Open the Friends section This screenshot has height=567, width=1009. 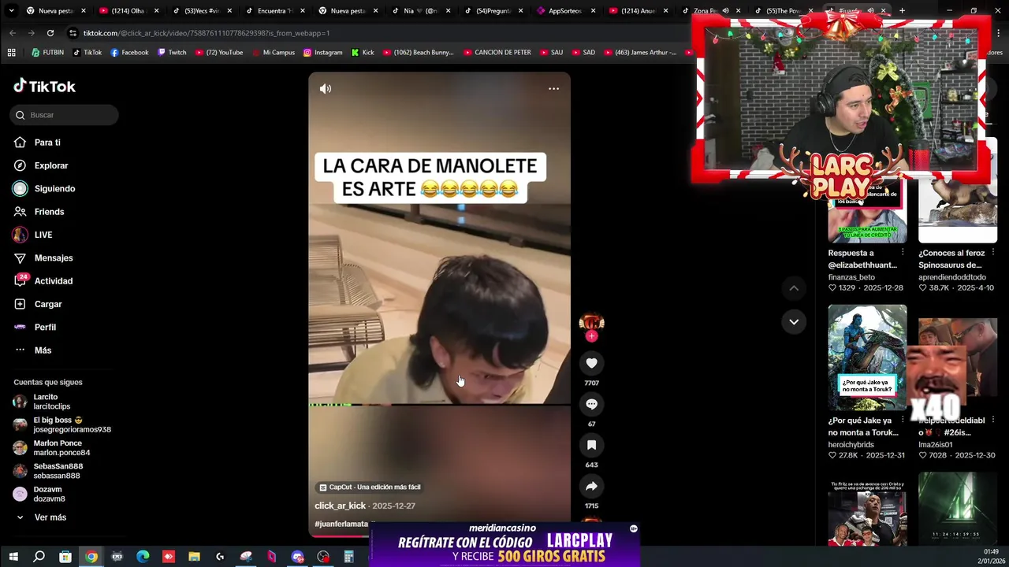click(49, 212)
